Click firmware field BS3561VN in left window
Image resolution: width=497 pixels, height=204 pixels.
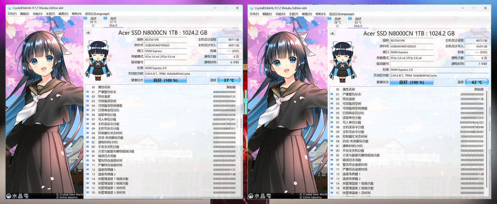pyautogui.click(x=166, y=40)
